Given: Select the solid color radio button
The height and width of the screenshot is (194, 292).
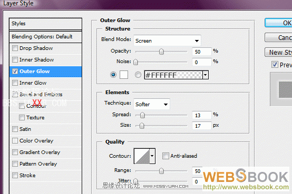Looking at the screenshot, I should [113, 75].
